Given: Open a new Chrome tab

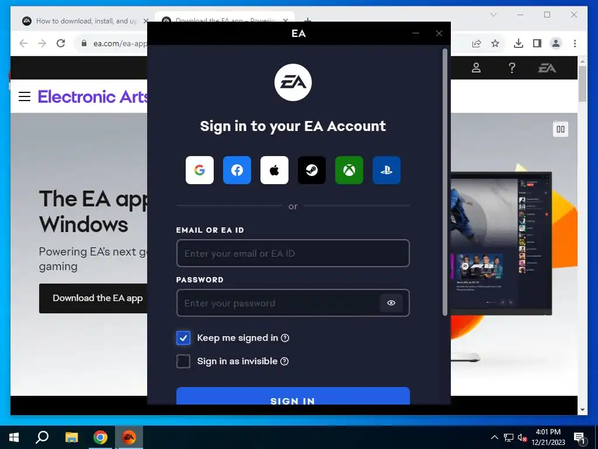Looking at the screenshot, I should pos(307,20).
